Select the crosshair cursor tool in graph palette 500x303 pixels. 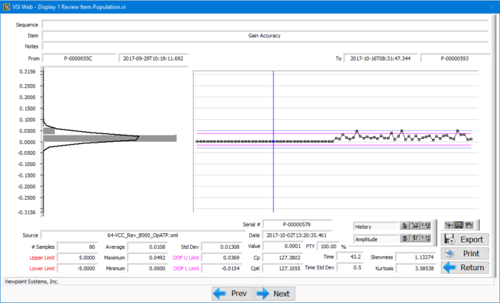[x=449, y=225]
